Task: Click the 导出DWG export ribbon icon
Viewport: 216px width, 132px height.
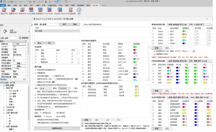Action: [4, 10]
